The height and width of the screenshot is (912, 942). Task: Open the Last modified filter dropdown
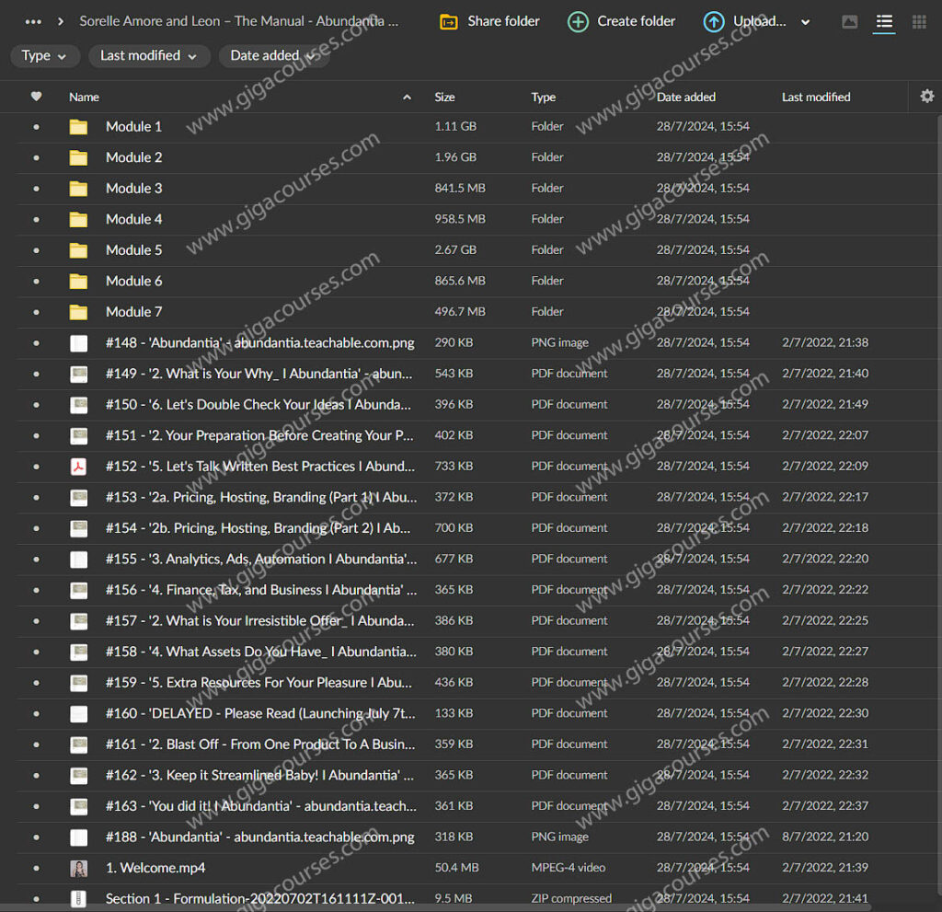(148, 56)
